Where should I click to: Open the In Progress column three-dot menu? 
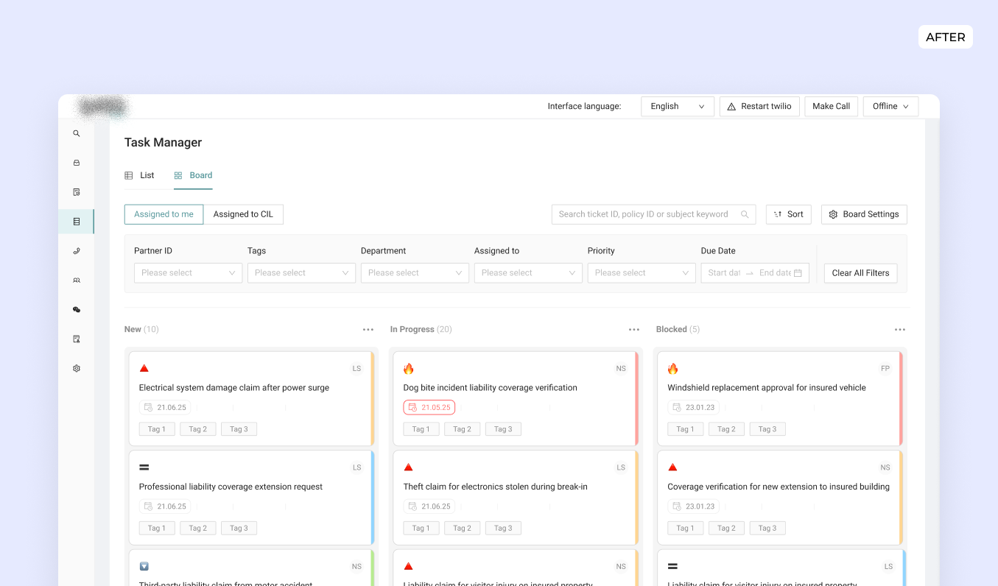tap(634, 330)
